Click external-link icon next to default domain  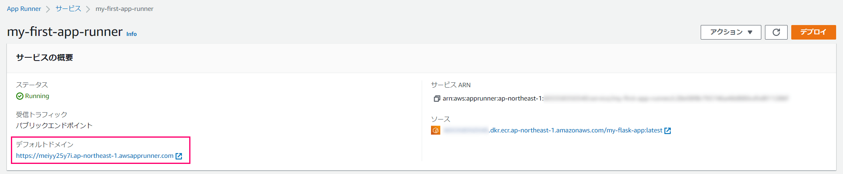click(x=179, y=156)
